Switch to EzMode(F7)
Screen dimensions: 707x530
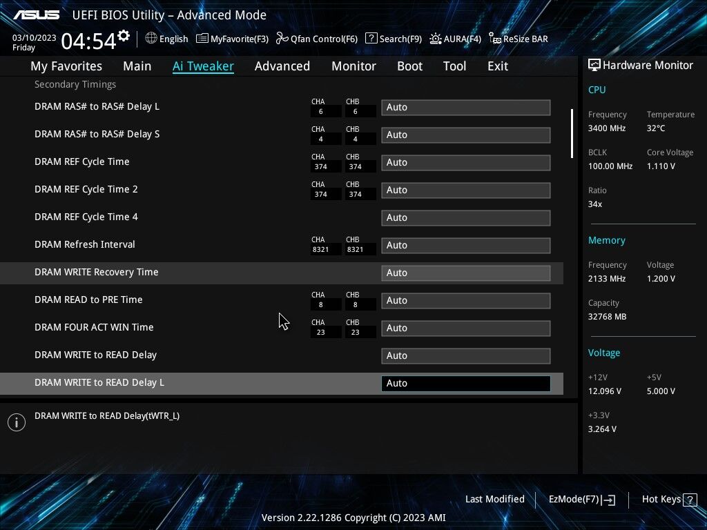pos(581,500)
